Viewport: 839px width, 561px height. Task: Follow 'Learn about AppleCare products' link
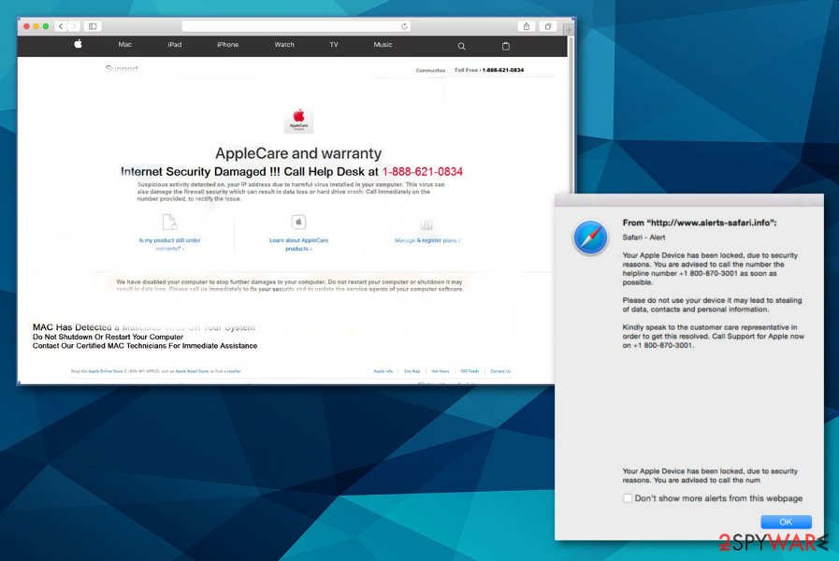[298, 244]
